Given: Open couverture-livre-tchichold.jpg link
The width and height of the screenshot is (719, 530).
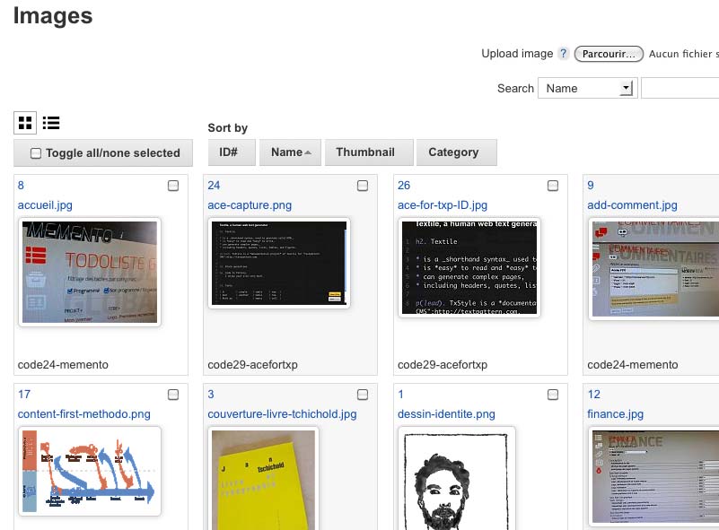Looking at the screenshot, I should click(282, 414).
